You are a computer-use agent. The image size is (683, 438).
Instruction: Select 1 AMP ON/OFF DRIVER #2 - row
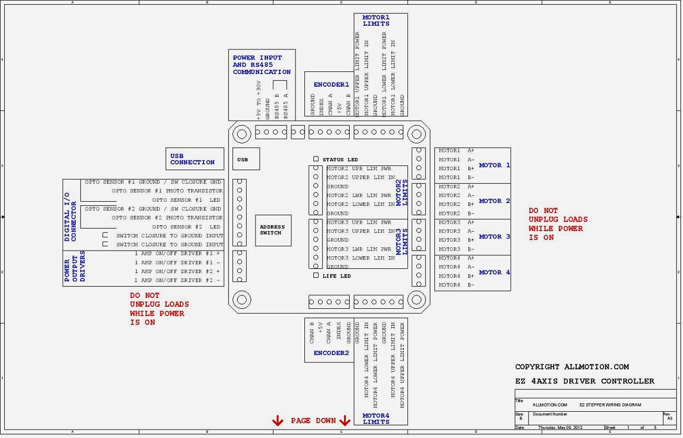[x=177, y=280]
